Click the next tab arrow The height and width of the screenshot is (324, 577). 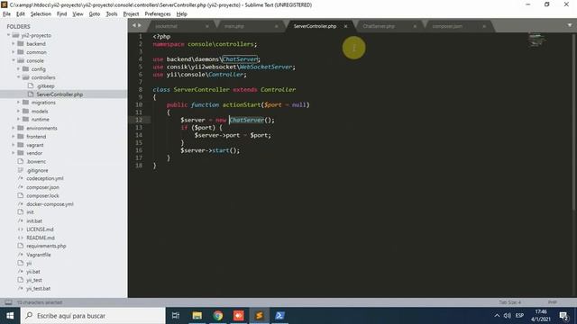(x=140, y=25)
